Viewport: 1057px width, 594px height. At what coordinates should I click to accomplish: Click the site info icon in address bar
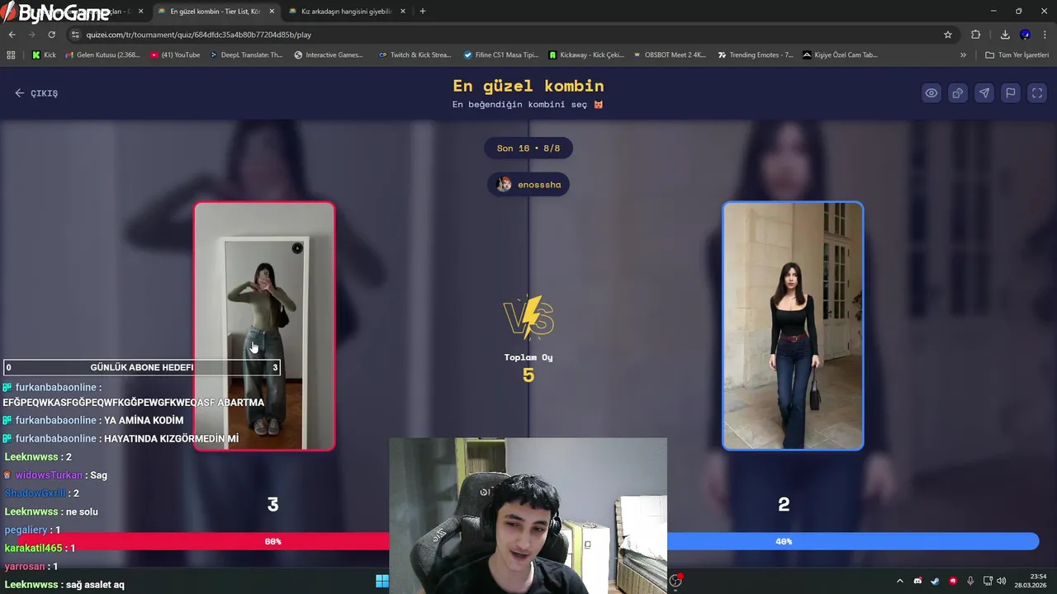point(75,35)
